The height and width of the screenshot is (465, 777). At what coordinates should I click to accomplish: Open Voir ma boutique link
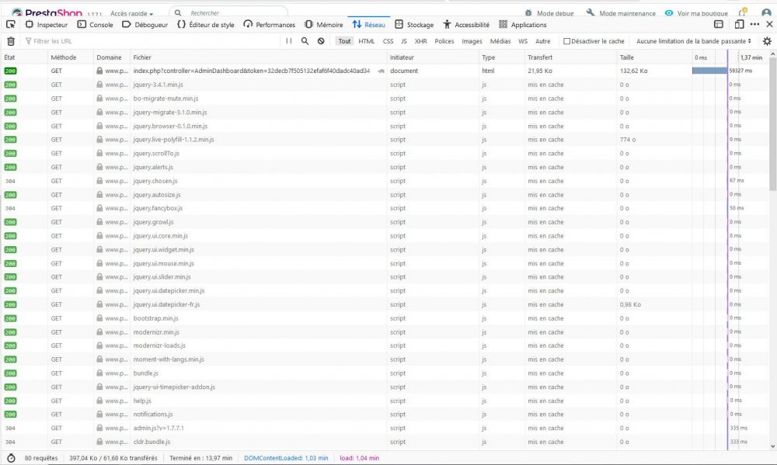(x=696, y=13)
